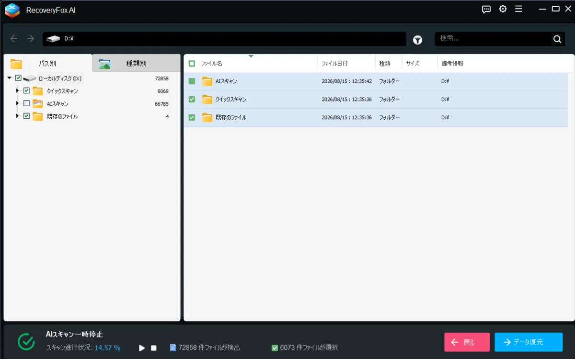Open the settings gear icon
This screenshot has height=359, width=575.
(503, 9)
